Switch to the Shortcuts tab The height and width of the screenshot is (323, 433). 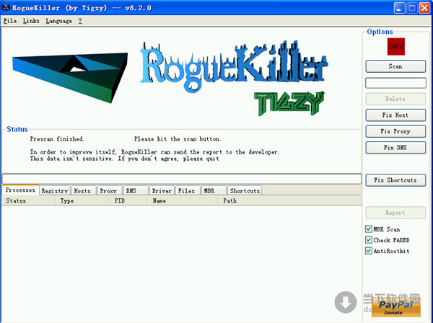pyautogui.click(x=245, y=190)
